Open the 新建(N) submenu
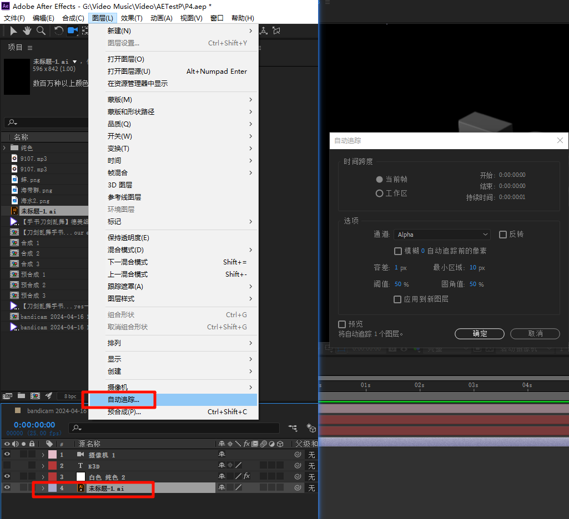This screenshot has height=519, width=569. point(173,31)
